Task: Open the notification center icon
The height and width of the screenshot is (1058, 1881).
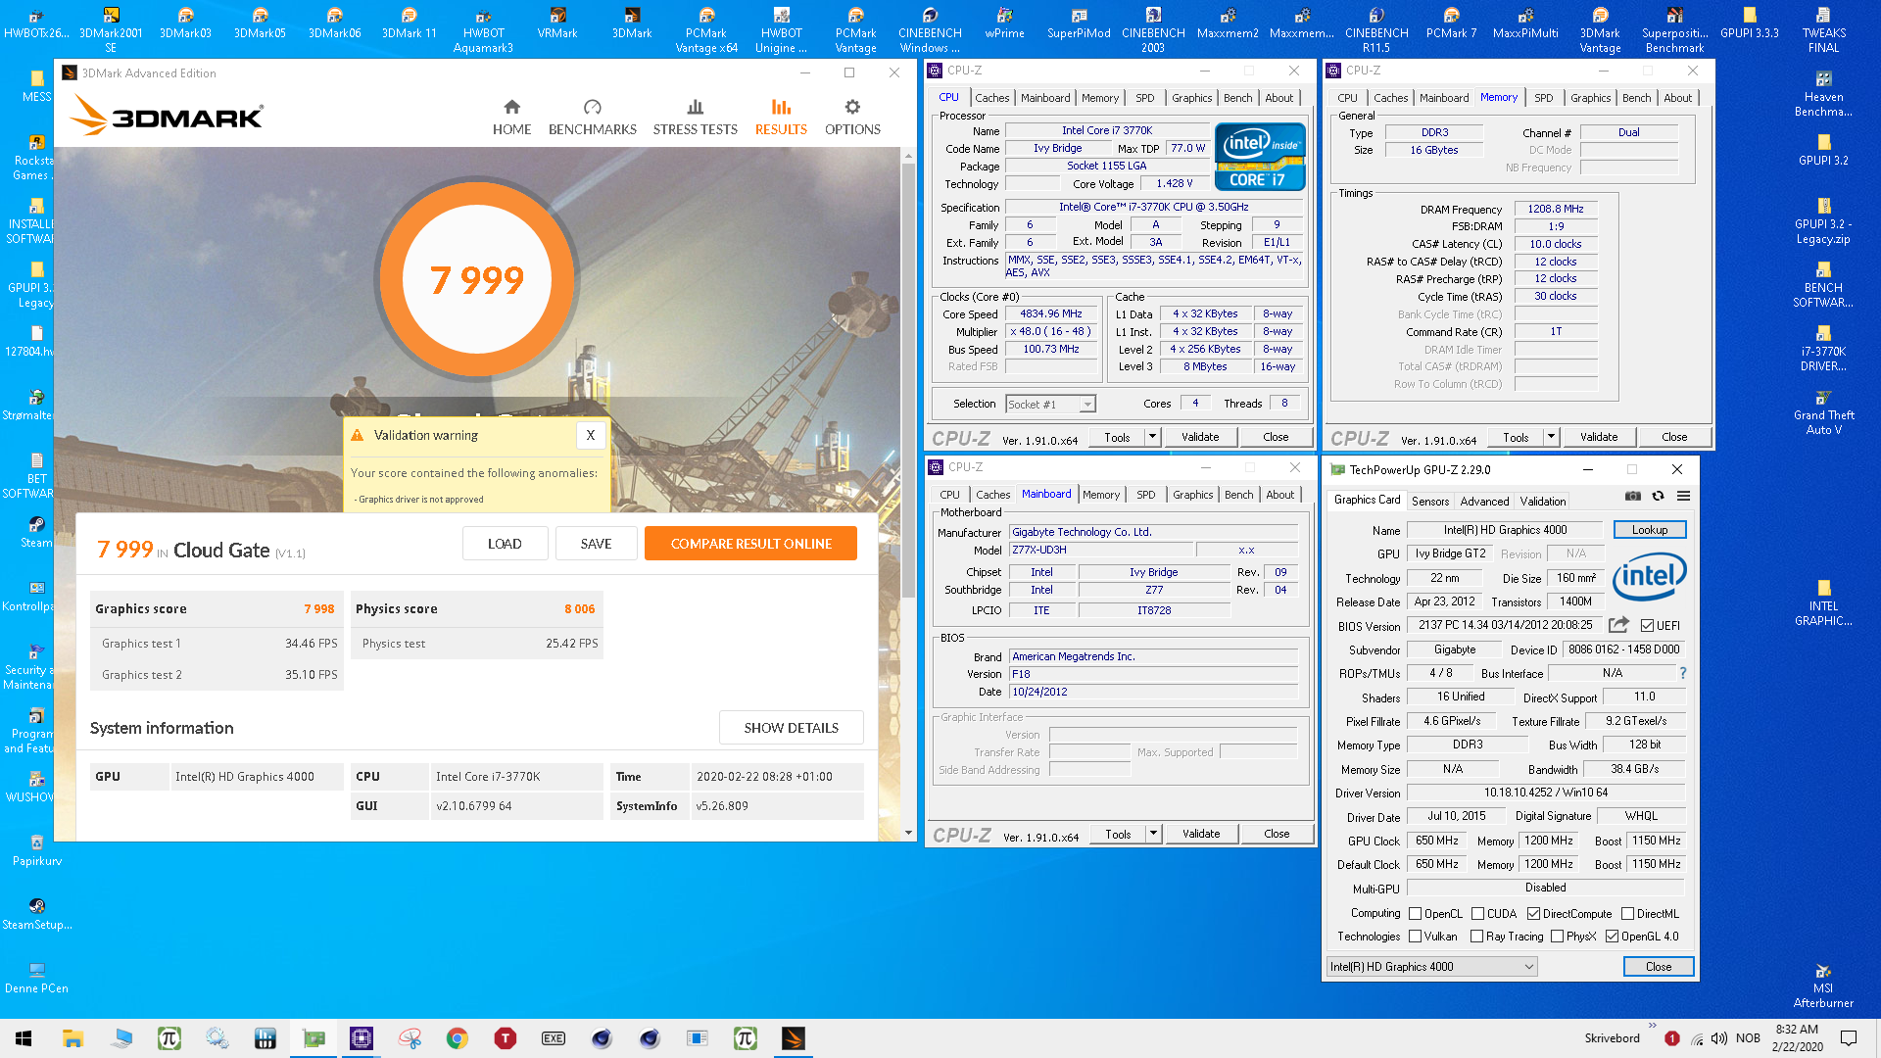Action: [1849, 1038]
